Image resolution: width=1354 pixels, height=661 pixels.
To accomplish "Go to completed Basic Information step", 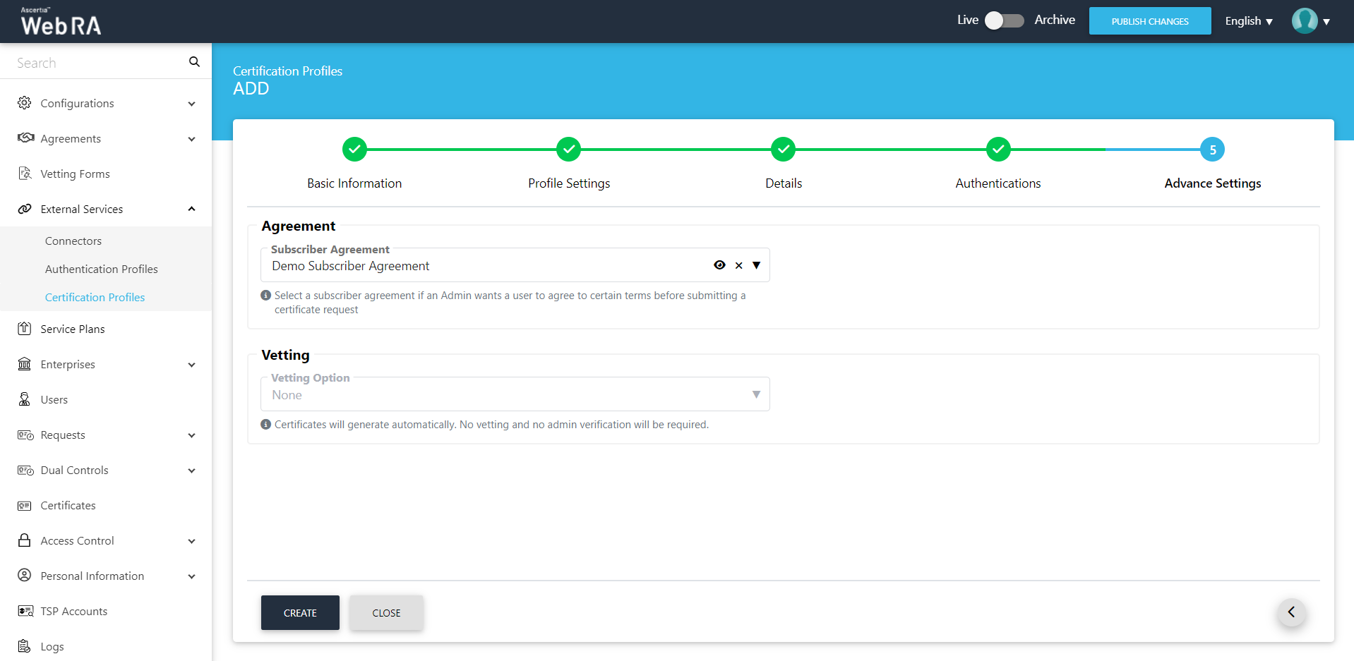I will [354, 150].
